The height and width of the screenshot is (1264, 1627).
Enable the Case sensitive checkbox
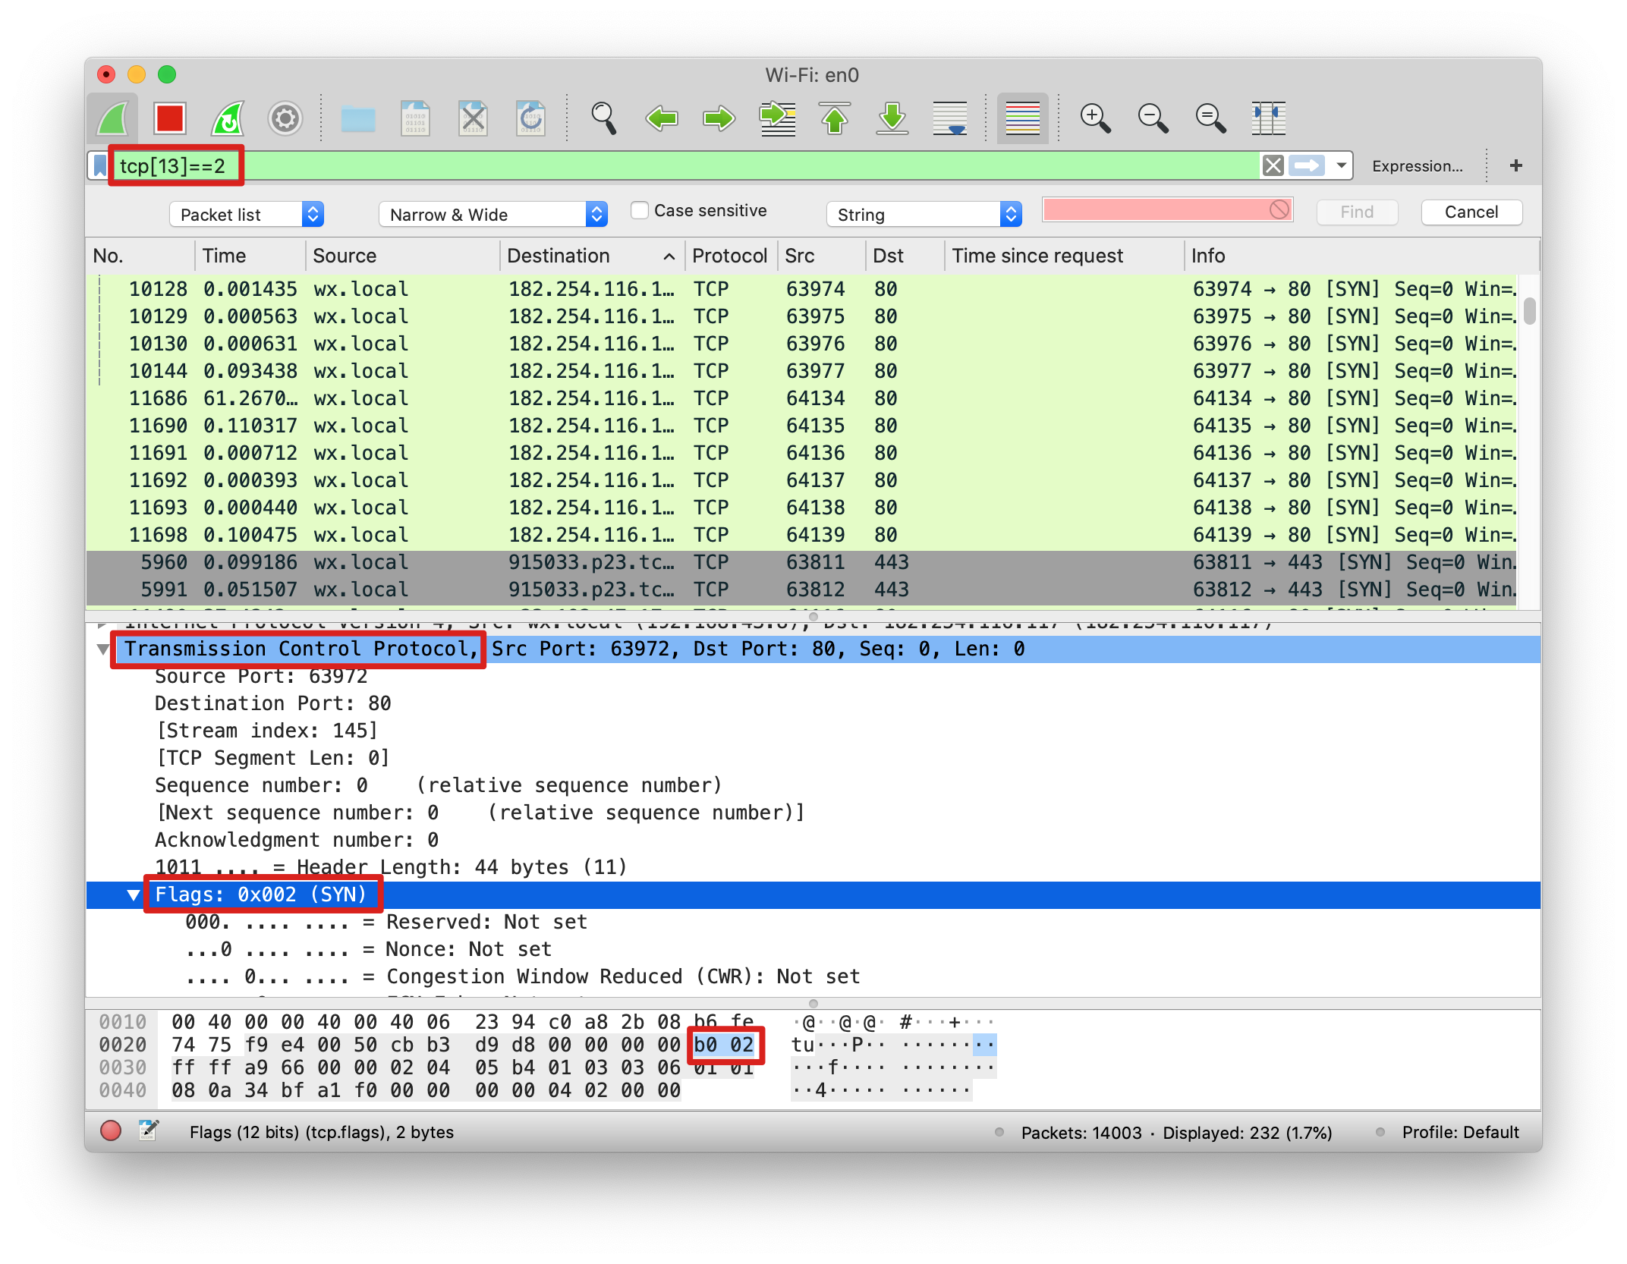[x=640, y=210]
